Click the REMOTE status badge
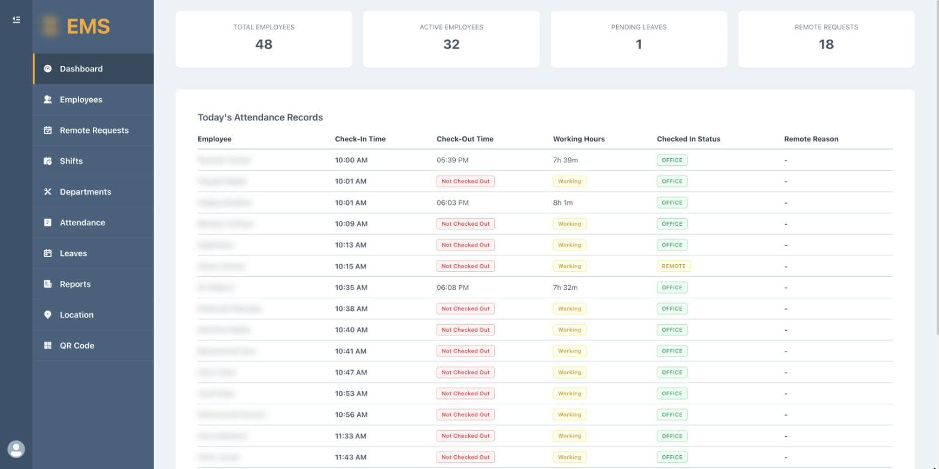 click(674, 266)
